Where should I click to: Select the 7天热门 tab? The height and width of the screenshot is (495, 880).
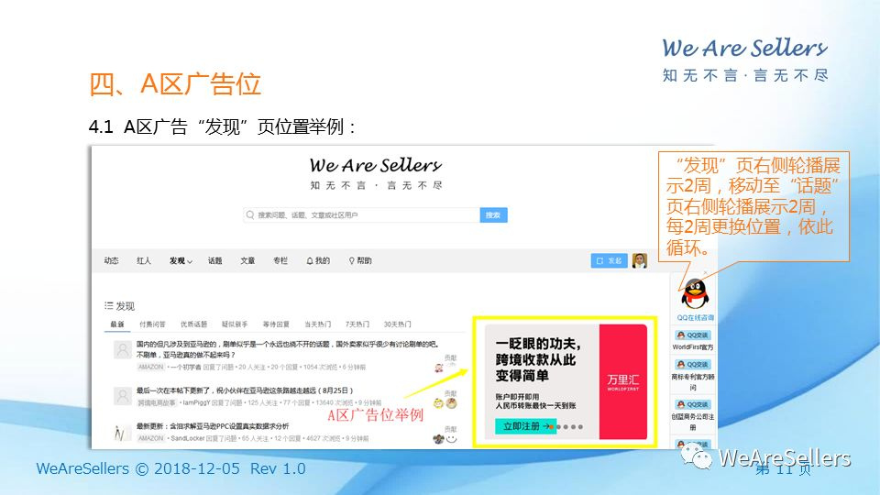[x=357, y=324]
